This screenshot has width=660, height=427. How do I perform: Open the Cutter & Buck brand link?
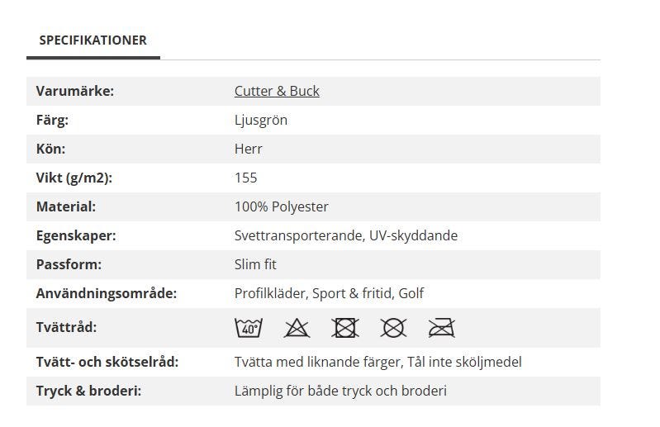coord(277,91)
